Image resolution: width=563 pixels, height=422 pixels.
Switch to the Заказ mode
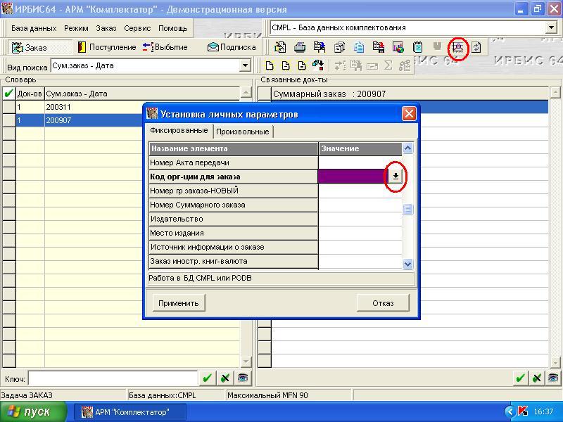pyautogui.click(x=29, y=47)
